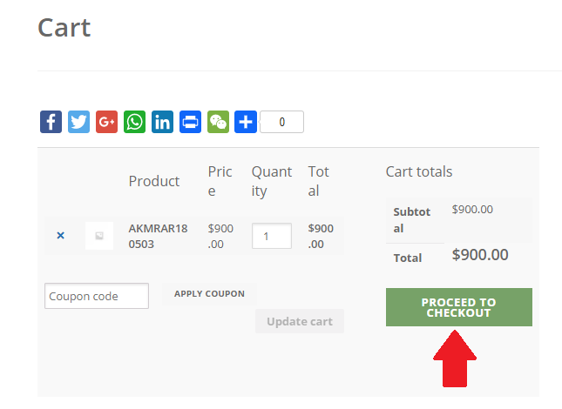
Task: Click the Update cart button
Action: tap(300, 321)
